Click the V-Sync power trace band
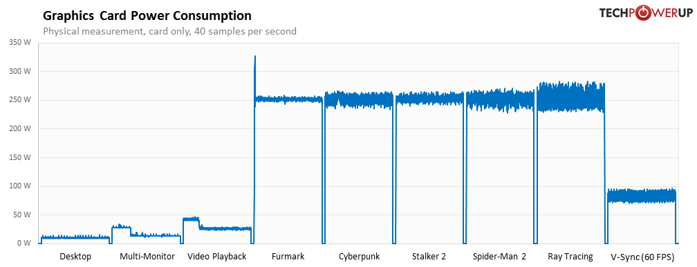The height and width of the screenshot is (267, 697). (642, 196)
